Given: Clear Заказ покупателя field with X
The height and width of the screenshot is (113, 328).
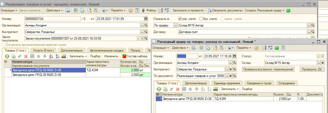Looking at the screenshot, I should pyautogui.click(x=142, y=38).
